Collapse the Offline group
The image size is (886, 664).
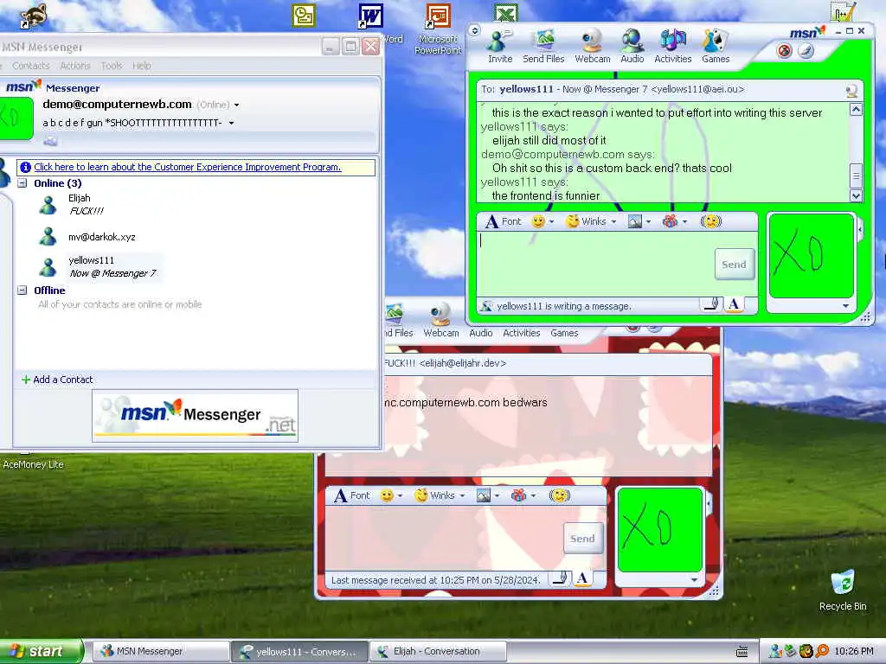click(x=22, y=290)
